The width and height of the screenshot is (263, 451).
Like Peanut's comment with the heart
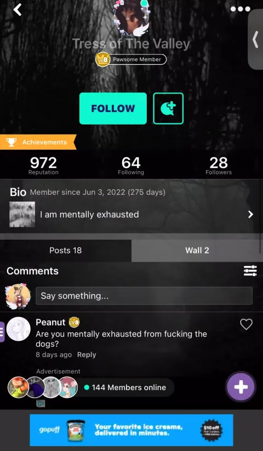[x=246, y=324]
